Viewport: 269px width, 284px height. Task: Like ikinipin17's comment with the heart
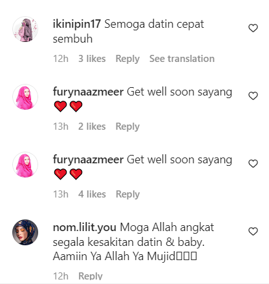point(253,28)
